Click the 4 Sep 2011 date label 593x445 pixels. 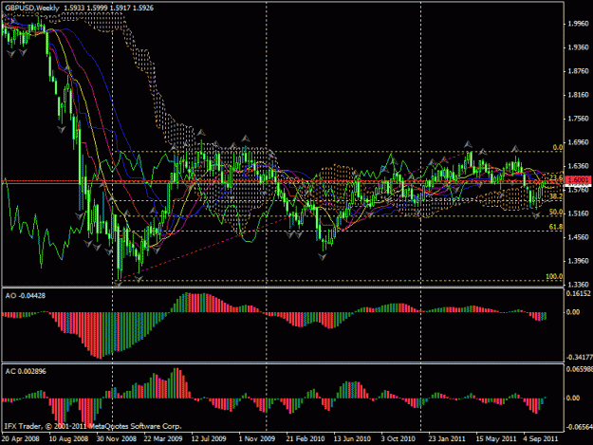click(x=541, y=439)
